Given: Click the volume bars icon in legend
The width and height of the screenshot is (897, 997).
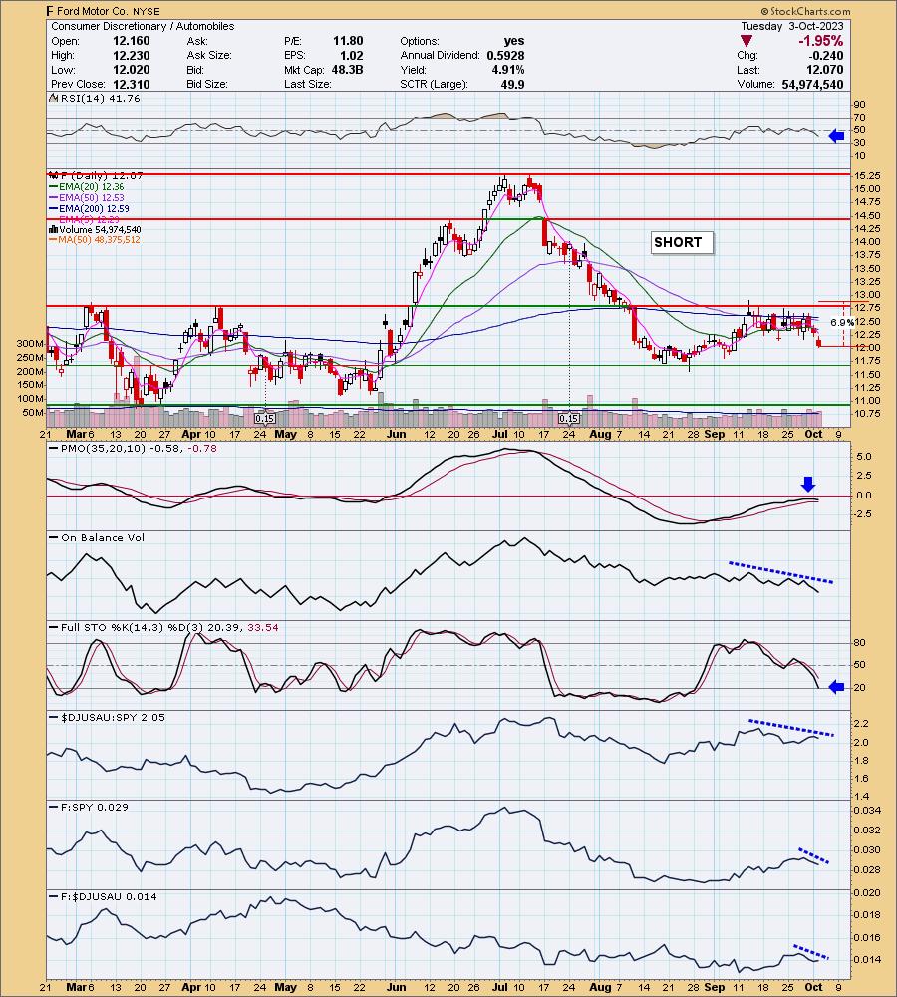Looking at the screenshot, I should click(x=54, y=229).
